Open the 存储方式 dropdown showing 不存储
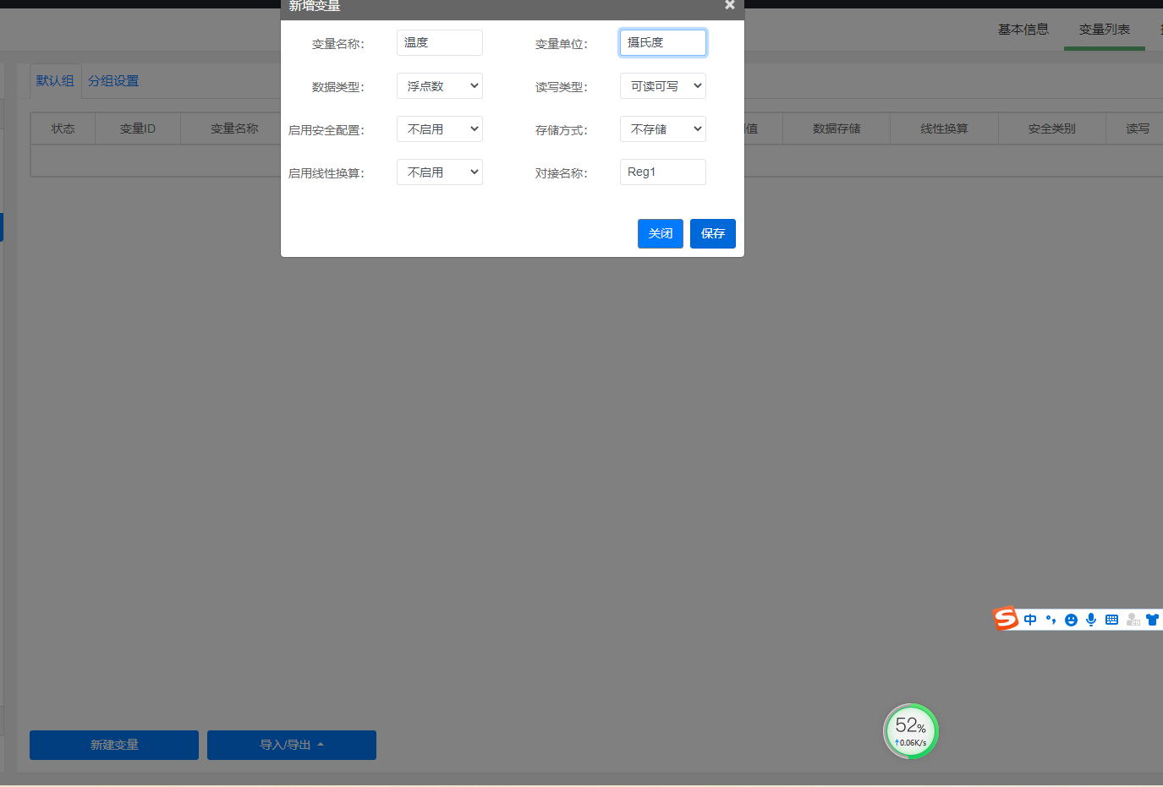1163x787 pixels. (663, 128)
